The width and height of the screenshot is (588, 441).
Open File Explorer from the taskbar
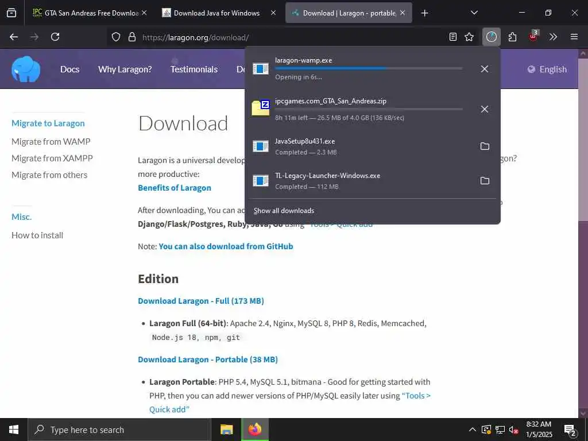[x=226, y=430]
